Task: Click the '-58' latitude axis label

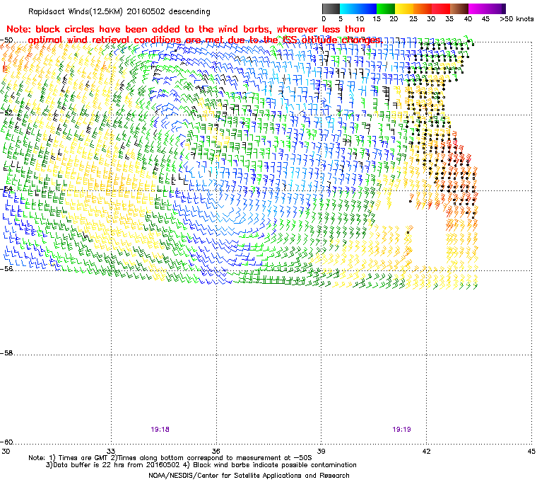Action: pyautogui.click(x=6, y=353)
